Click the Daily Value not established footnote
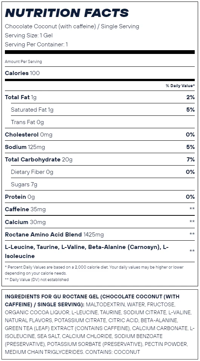Viewport: 200px width, 361px height. [x=37, y=280]
